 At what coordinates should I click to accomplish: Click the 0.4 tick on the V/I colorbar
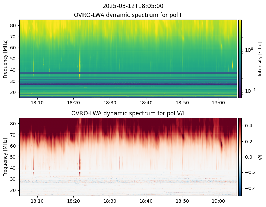pyautogui.click(x=249, y=126)
